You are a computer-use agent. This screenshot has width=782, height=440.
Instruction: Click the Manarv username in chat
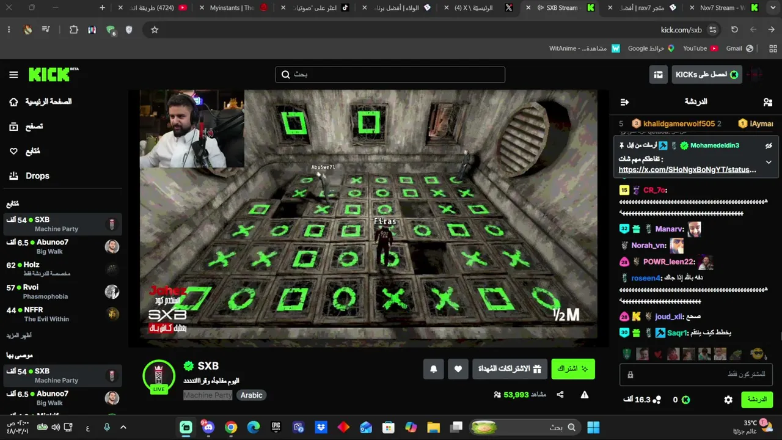coord(668,229)
